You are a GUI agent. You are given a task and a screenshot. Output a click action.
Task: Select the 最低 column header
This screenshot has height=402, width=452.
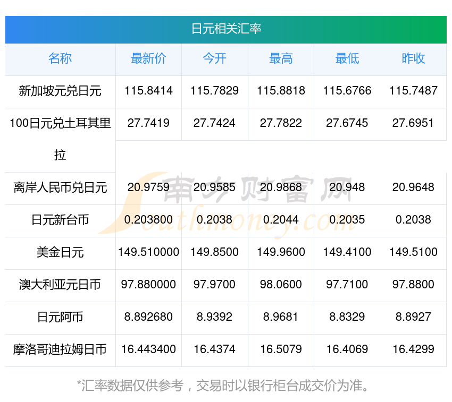(347, 58)
